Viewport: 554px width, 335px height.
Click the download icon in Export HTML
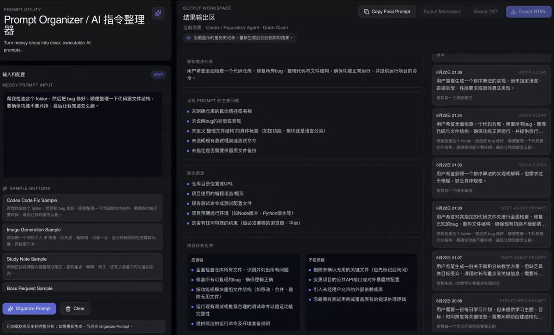pyautogui.click(x=513, y=12)
